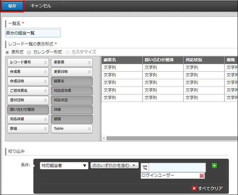Click the red X icon beside すべてクリア
The width and height of the screenshot is (238, 195).
(194, 188)
